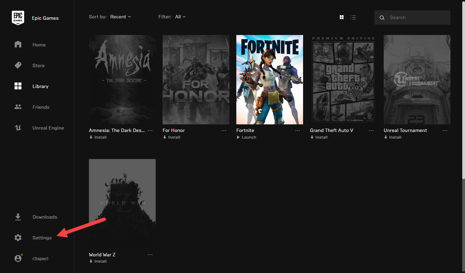Expand the Sort by Recent dropdown

coord(120,17)
